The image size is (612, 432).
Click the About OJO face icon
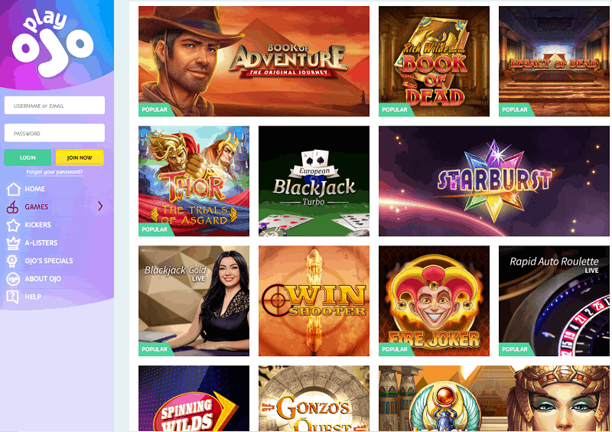(13, 279)
